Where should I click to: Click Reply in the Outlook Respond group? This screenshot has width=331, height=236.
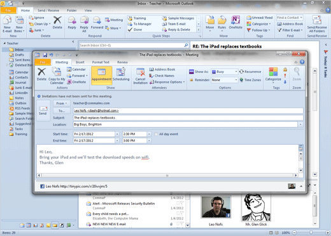tap(72, 23)
